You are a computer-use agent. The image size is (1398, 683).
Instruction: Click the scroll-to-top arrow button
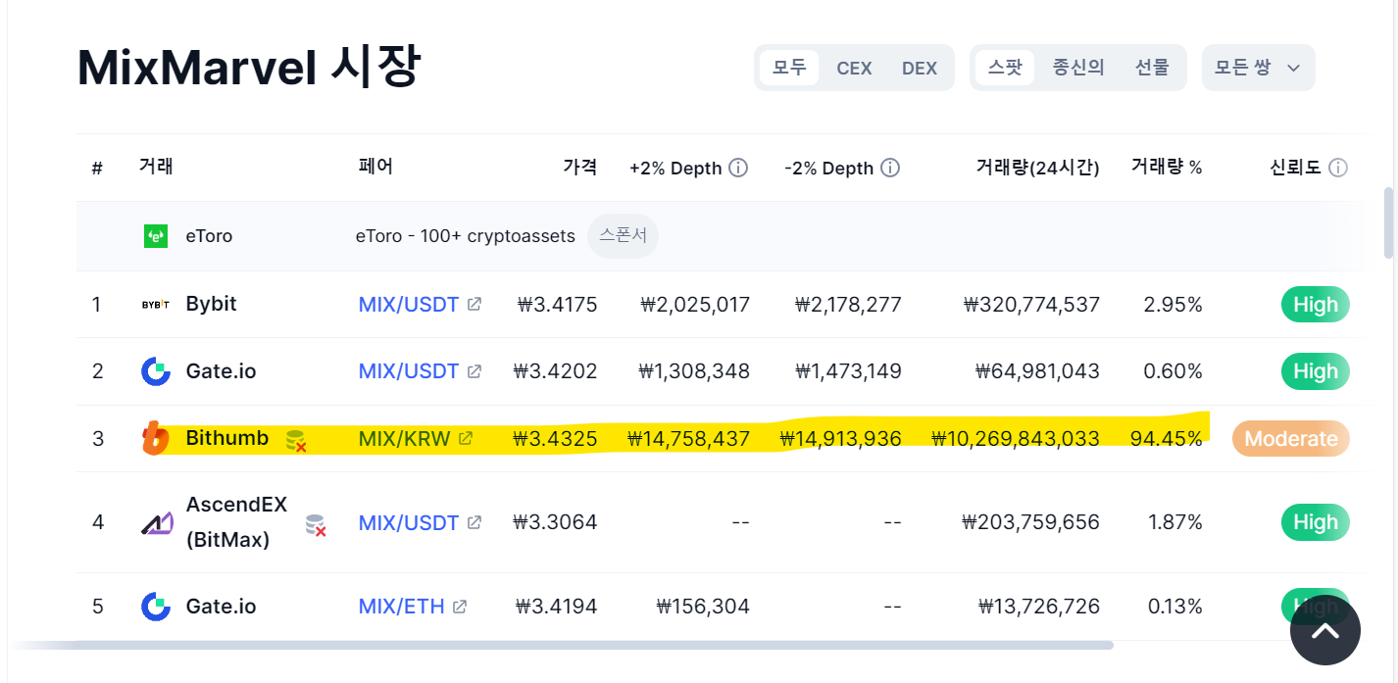click(x=1325, y=630)
